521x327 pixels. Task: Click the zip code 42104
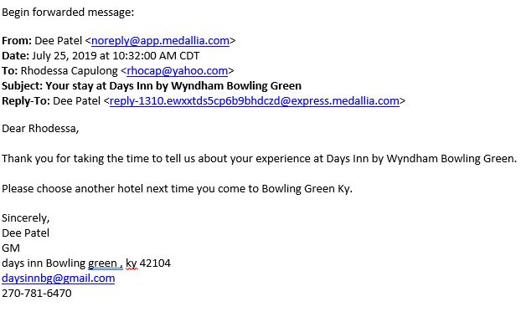point(155,263)
